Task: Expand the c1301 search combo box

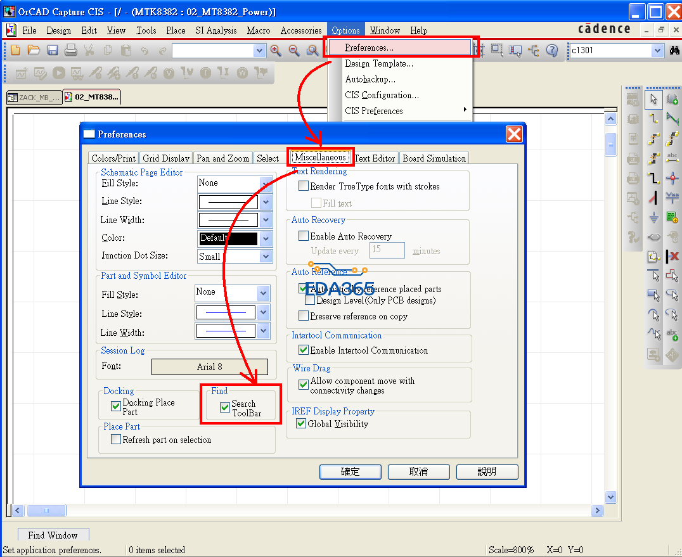Action: point(657,51)
